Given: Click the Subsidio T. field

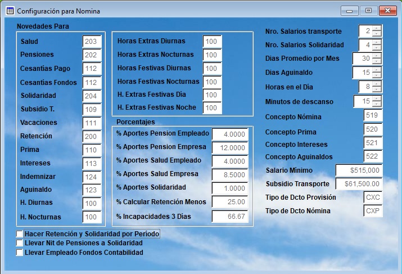Looking at the screenshot, I should (92, 110).
